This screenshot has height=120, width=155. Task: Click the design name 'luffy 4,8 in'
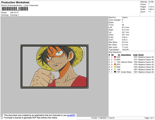coord(14,12)
